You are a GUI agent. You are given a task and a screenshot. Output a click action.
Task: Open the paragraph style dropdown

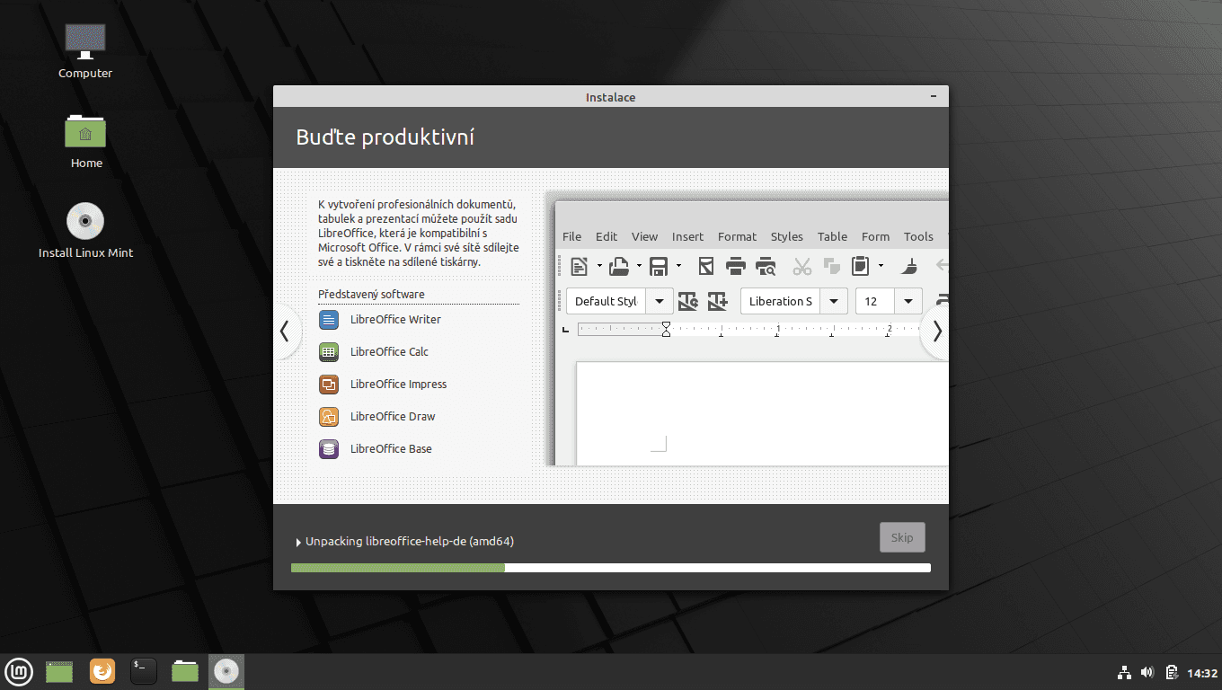coord(659,301)
